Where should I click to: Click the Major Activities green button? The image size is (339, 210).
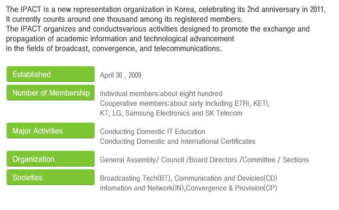click(x=51, y=130)
